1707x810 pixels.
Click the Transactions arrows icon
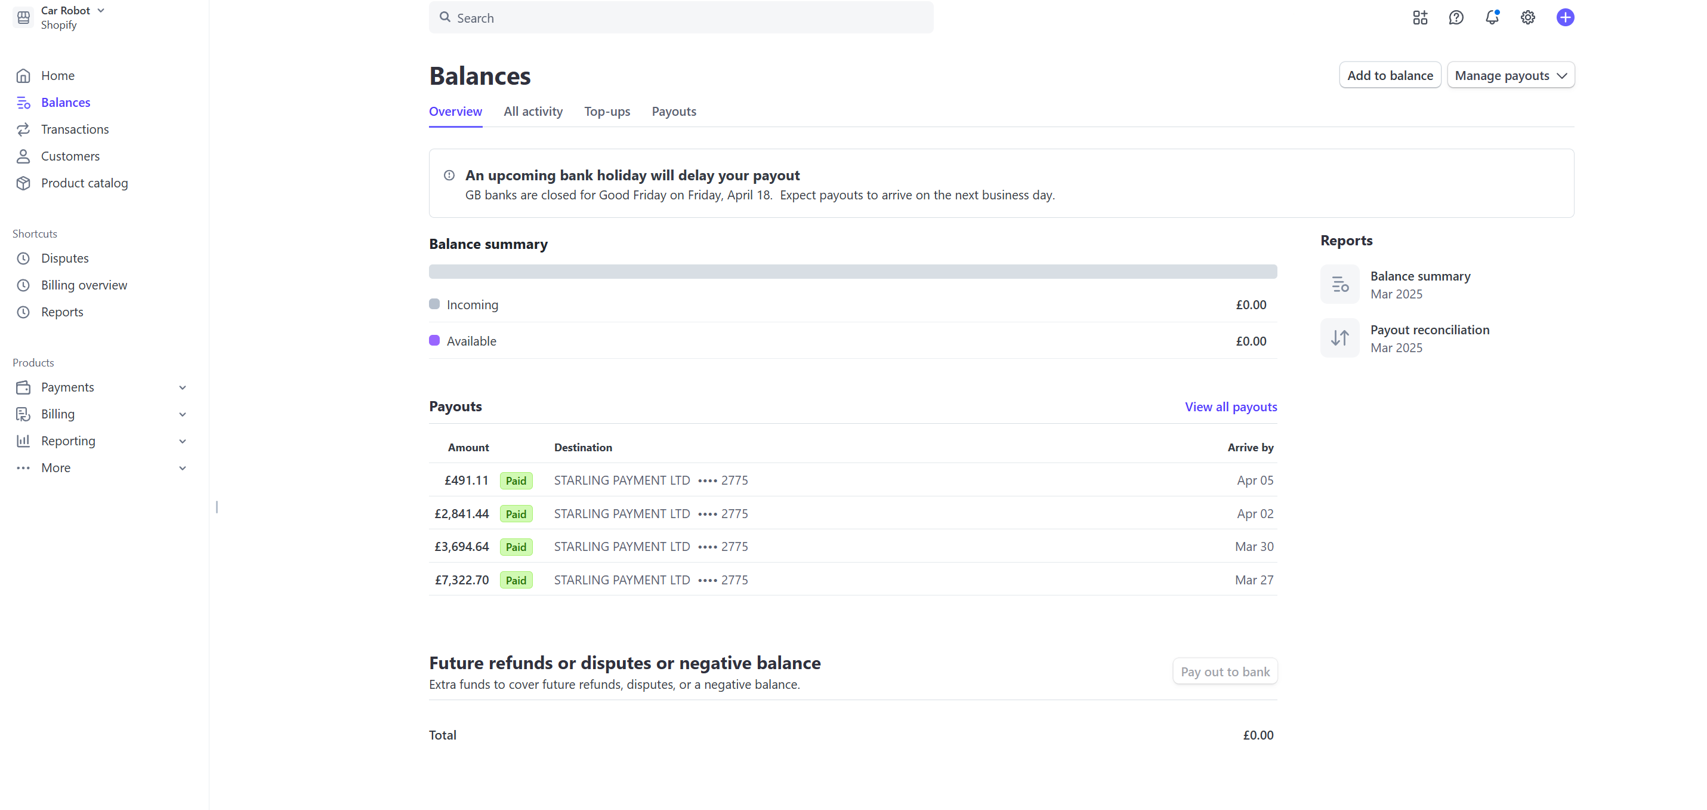pos(23,130)
